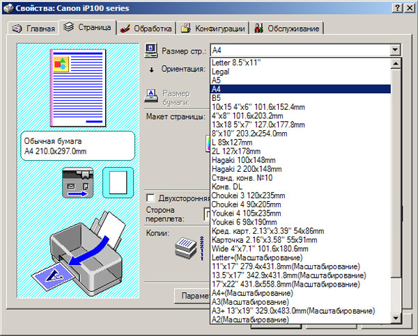Click the blank sheet layout icon
418x336 pixels.
tap(118, 183)
